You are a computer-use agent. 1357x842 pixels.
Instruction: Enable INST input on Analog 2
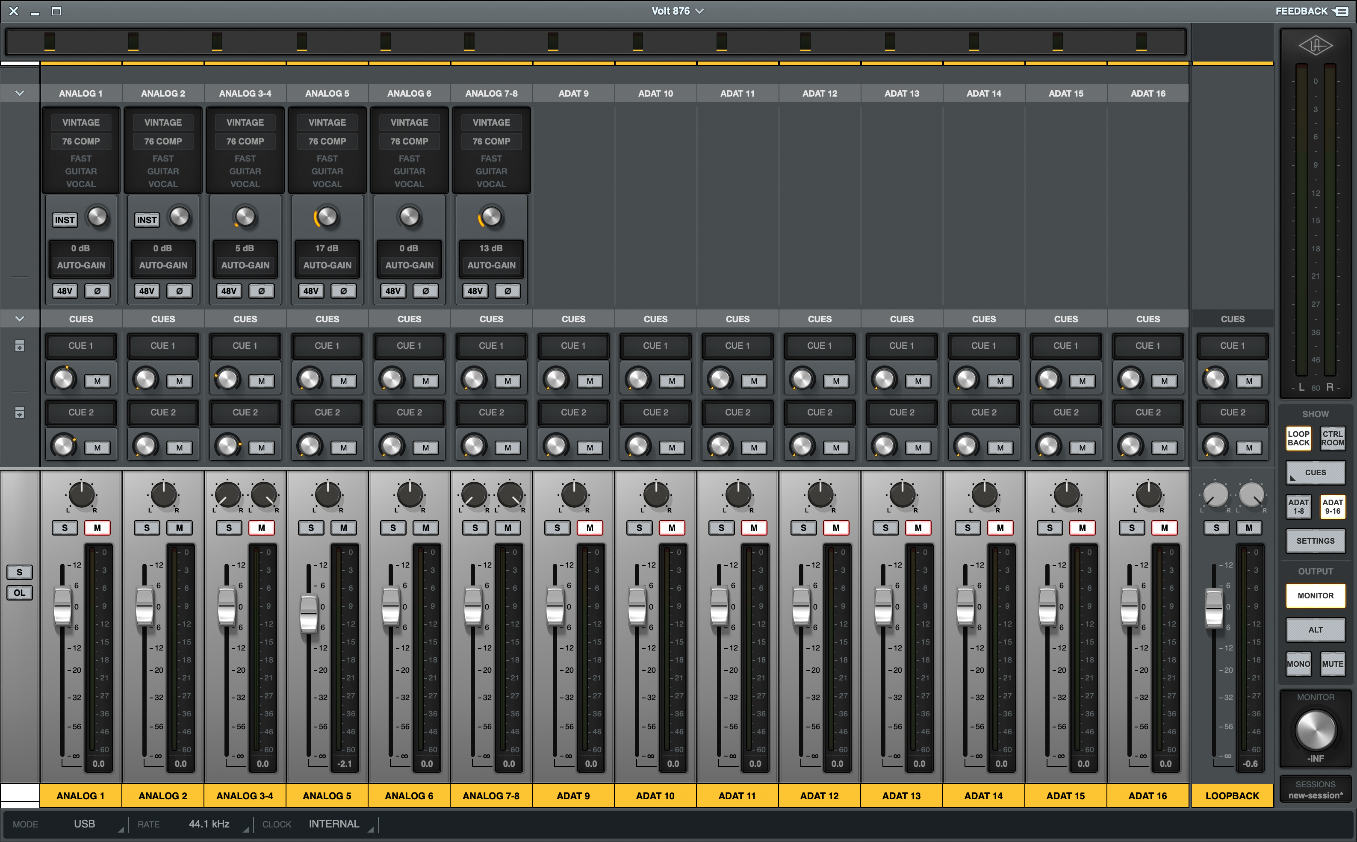(x=147, y=220)
